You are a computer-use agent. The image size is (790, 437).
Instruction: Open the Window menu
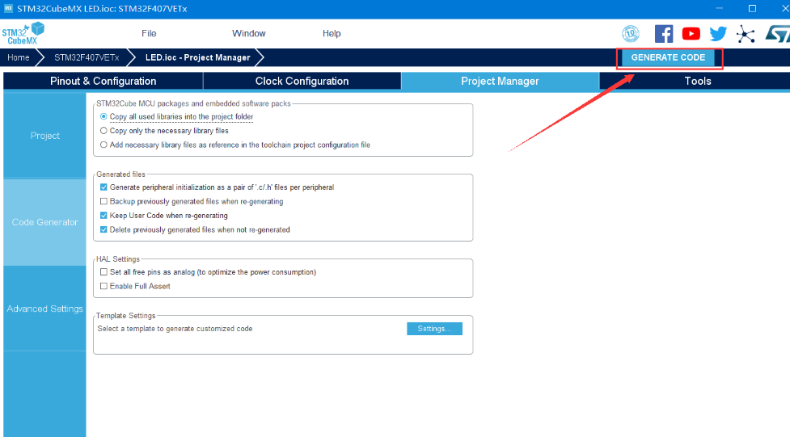[248, 33]
